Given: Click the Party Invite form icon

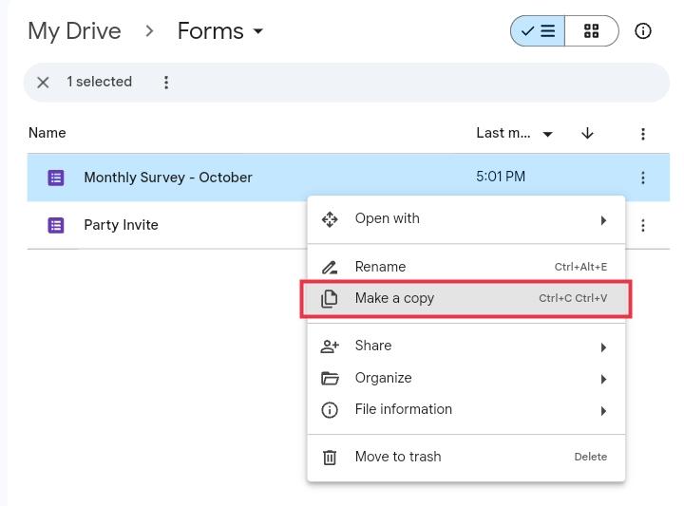Looking at the screenshot, I should click(56, 225).
